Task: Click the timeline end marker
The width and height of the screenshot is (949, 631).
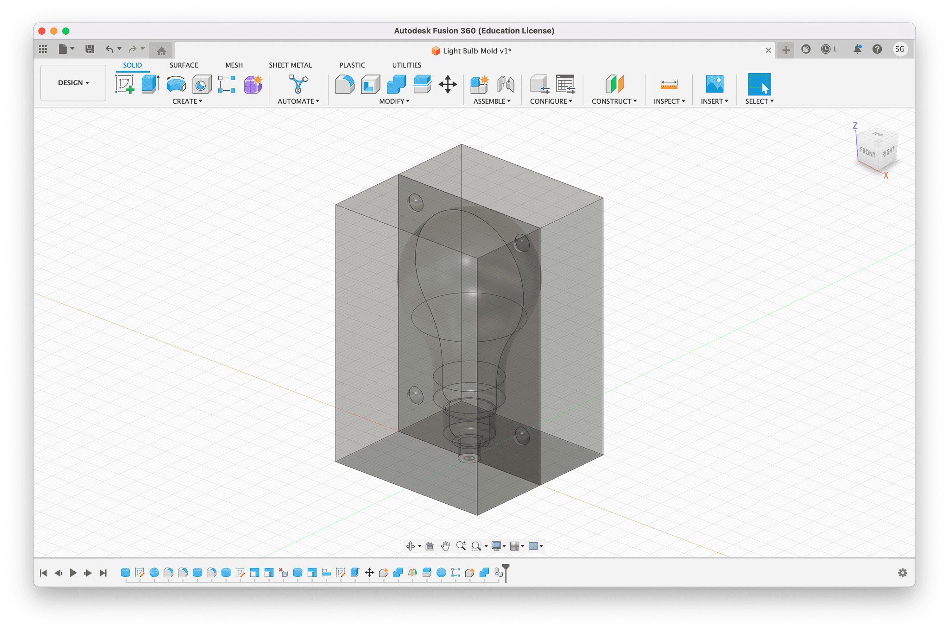Action: 506,573
